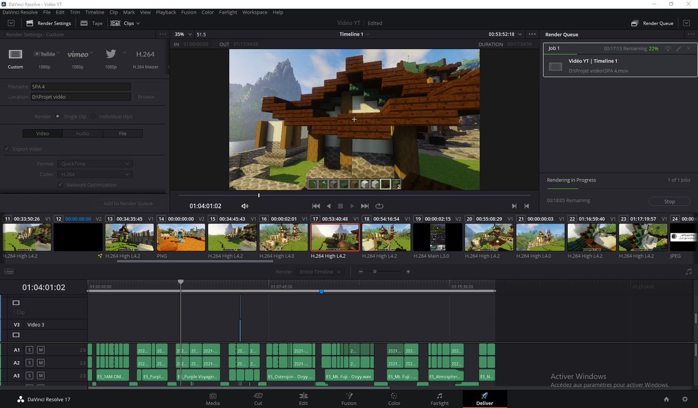Click Add to Render Queue button
698x408 pixels.
128,204
